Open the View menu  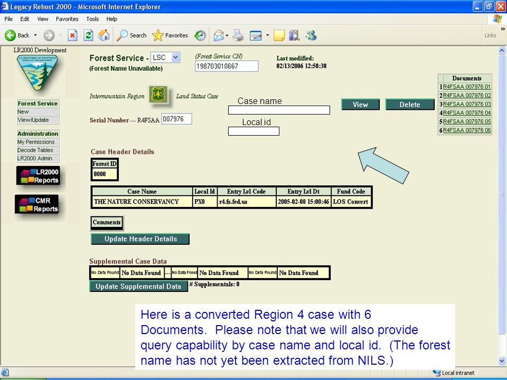pos(43,19)
